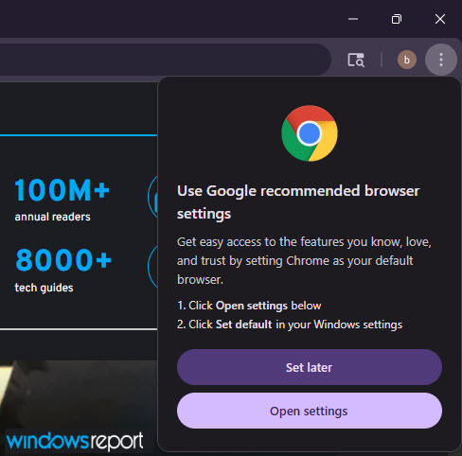Click 'Use Google recommended browser settings' heading
462x456 pixels.
pos(298,202)
